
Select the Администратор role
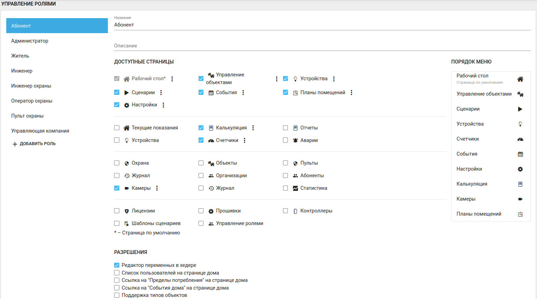coord(30,41)
